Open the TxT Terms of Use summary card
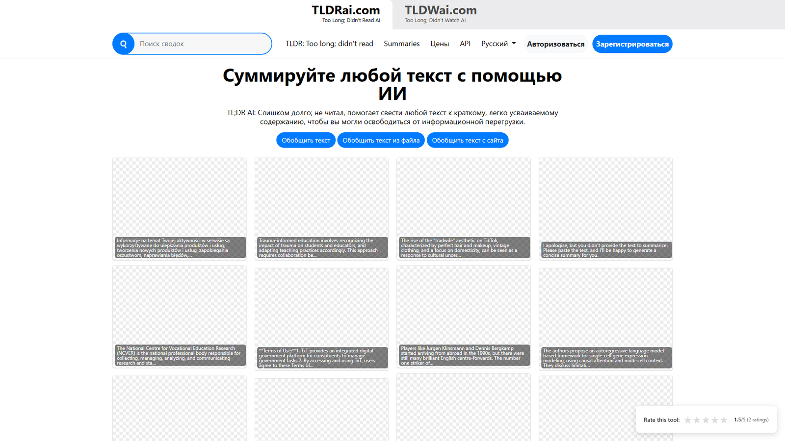 pyautogui.click(x=321, y=318)
